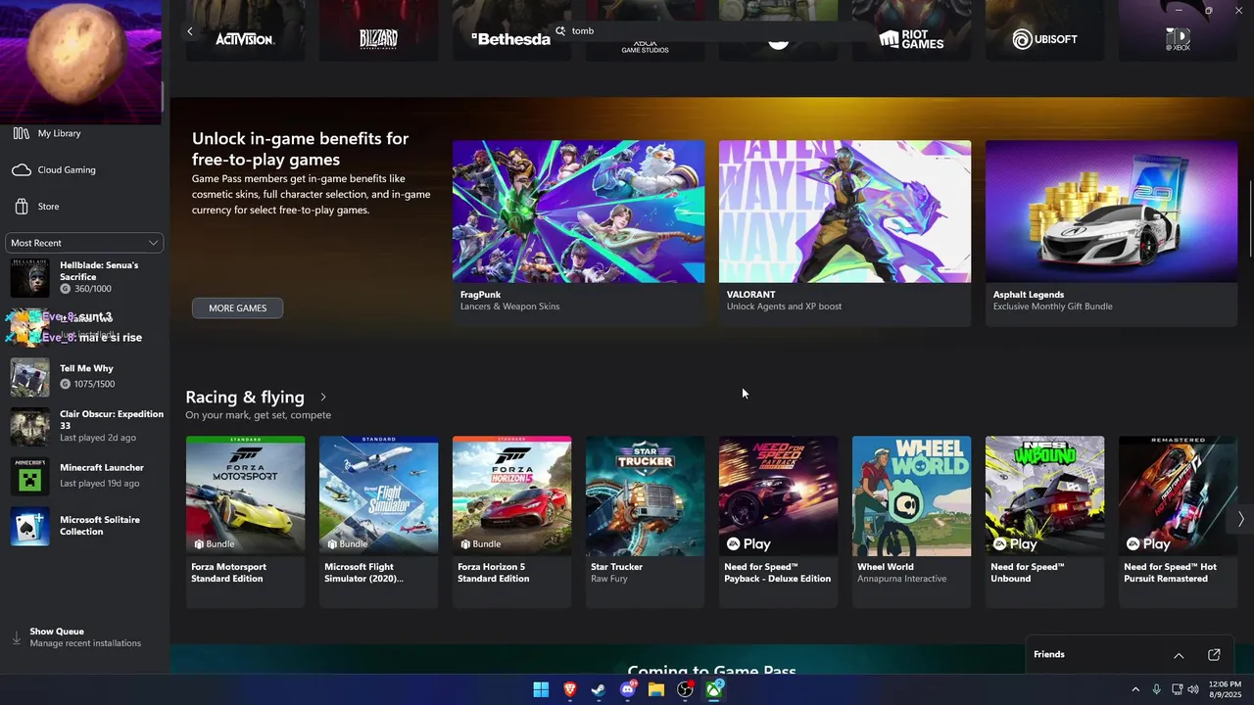The height and width of the screenshot is (705, 1254).
Task: Go to previous publishers with left arrow
Action: coord(190,31)
